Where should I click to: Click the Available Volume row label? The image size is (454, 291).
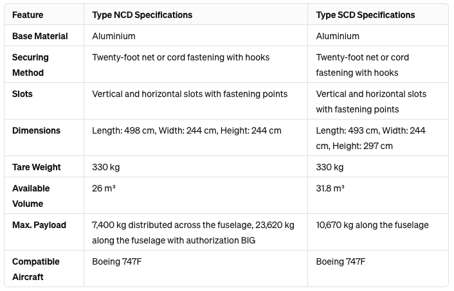pyautogui.click(x=31, y=196)
